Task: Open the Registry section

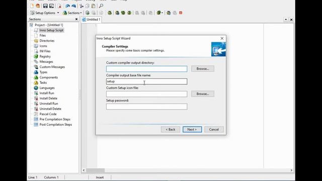Action: coord(45,56)
